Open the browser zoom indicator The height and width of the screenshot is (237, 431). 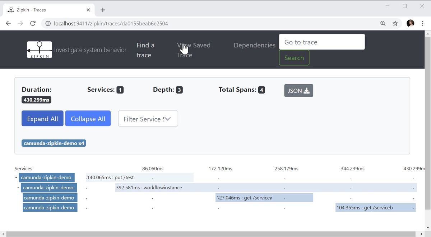(x=383, y=23)
